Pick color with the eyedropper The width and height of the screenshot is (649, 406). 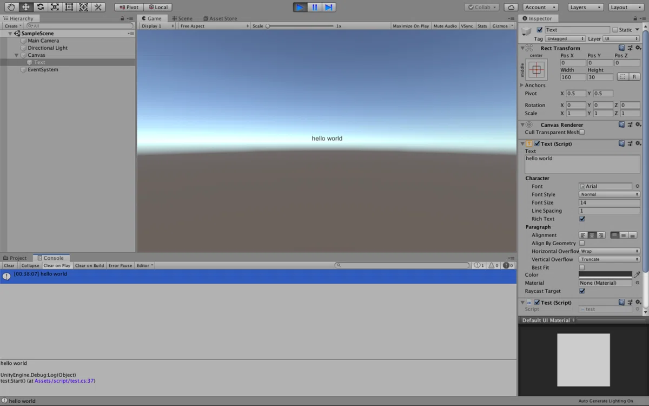click(x=638, y=275)
